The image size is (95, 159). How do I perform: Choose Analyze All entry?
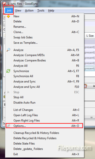point(45,66)
